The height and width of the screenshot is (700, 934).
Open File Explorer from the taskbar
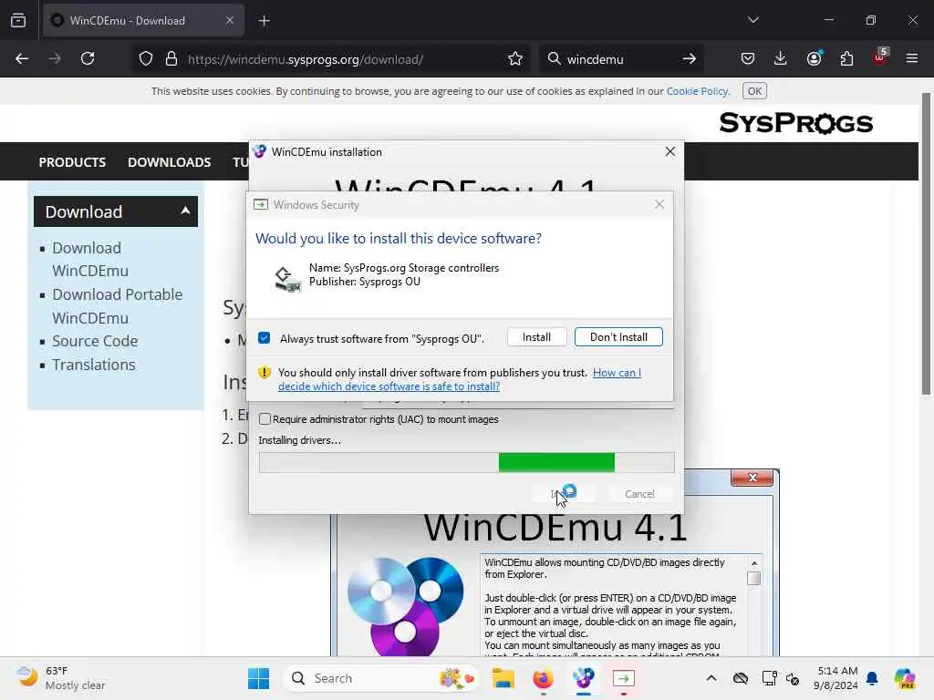503,678
